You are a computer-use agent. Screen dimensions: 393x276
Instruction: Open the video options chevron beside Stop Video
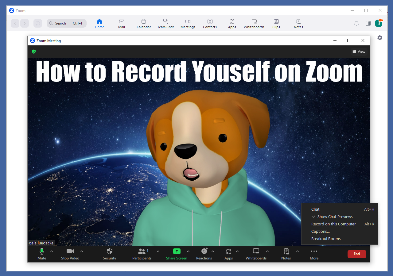click(x=81, y=251)
